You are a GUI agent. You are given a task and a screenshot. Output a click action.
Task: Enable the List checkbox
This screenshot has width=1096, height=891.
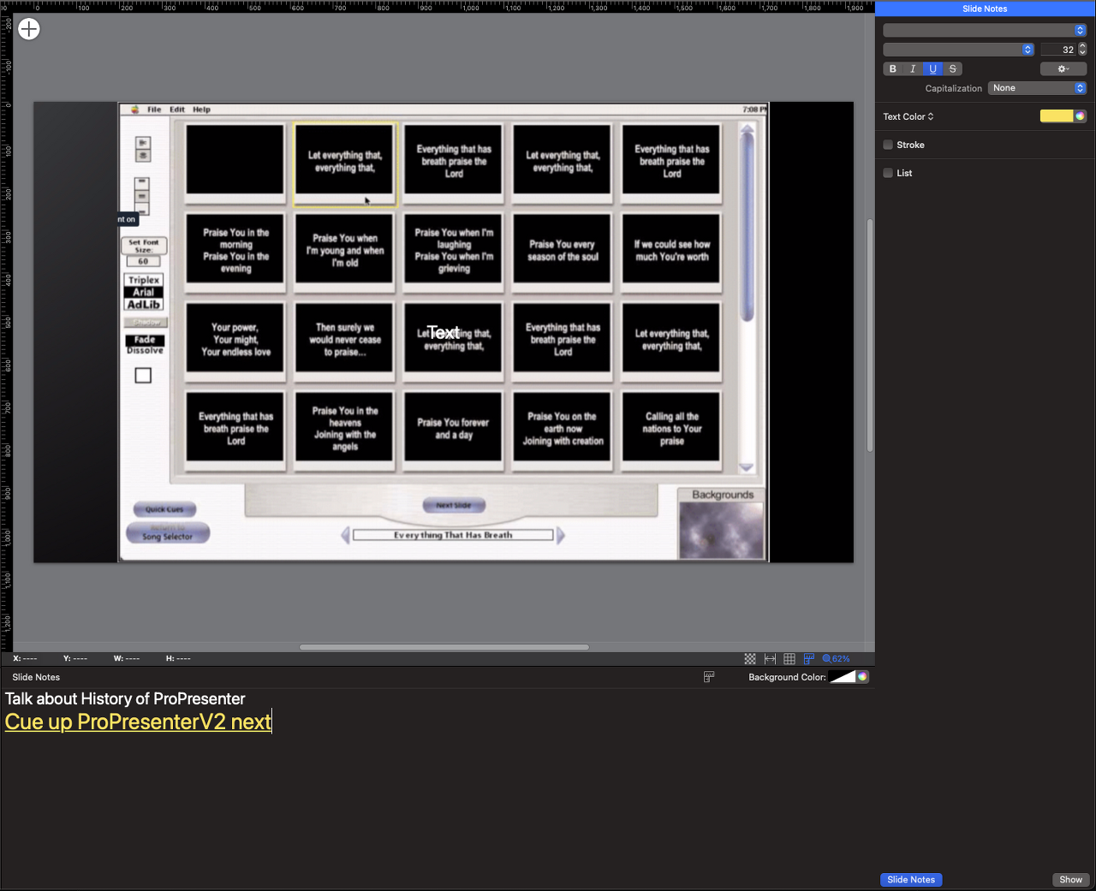[x=888, y=174]
